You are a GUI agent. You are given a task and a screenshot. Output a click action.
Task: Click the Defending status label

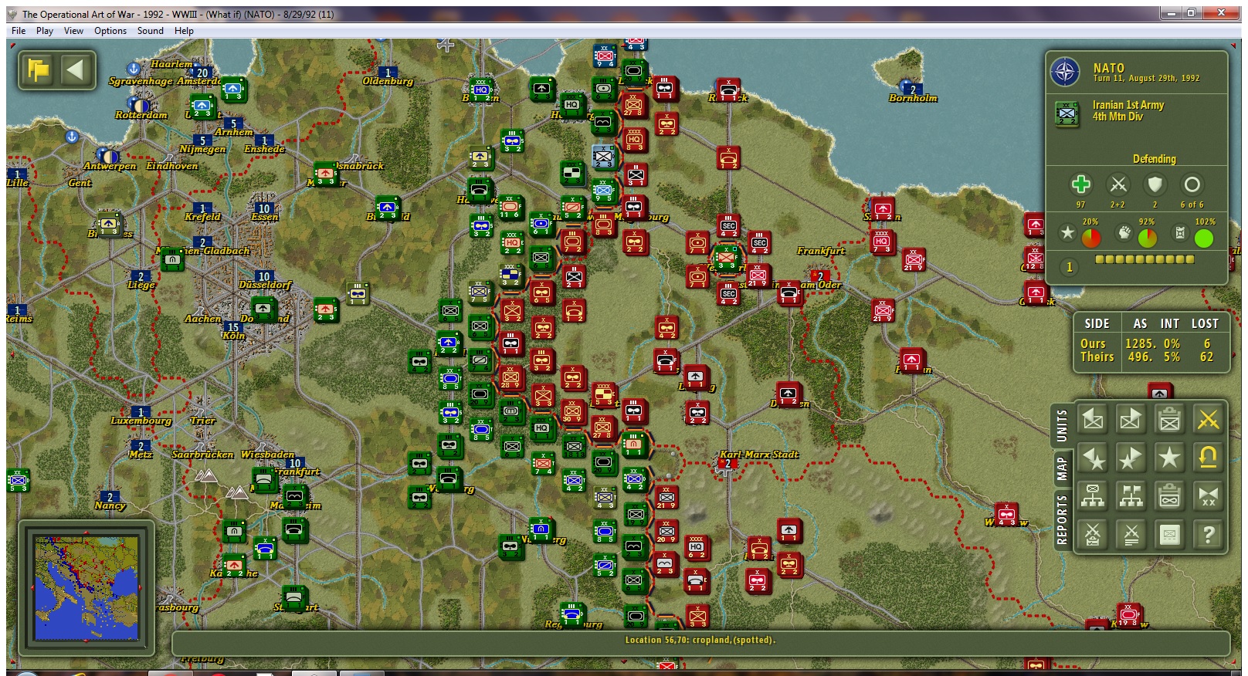[x=1154, y=159]
